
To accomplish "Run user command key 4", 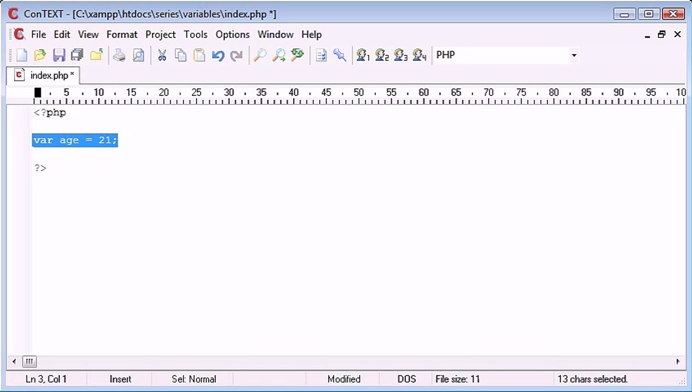I will click(x=419, y=55).
